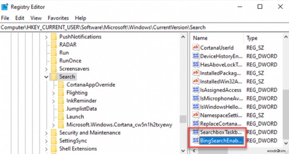Click the string icon beside CortanaUserId
The width and height of the screenshot is (289, 154).
tap(195, 48)
